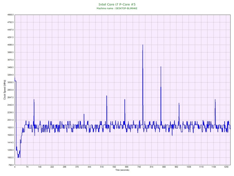Click the y-axis value 1003.5

point(10,157)
